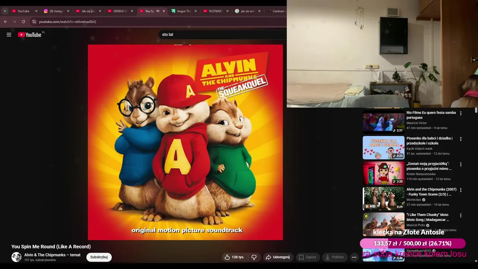The image size is (478, 269).
Task: Click the Movieclips channel name
Action: click(414, 200)
